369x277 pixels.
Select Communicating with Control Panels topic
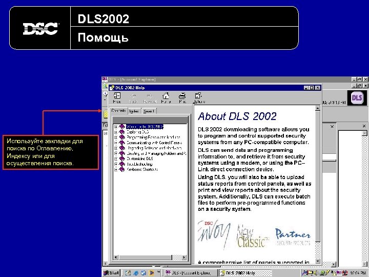[154, 143]
